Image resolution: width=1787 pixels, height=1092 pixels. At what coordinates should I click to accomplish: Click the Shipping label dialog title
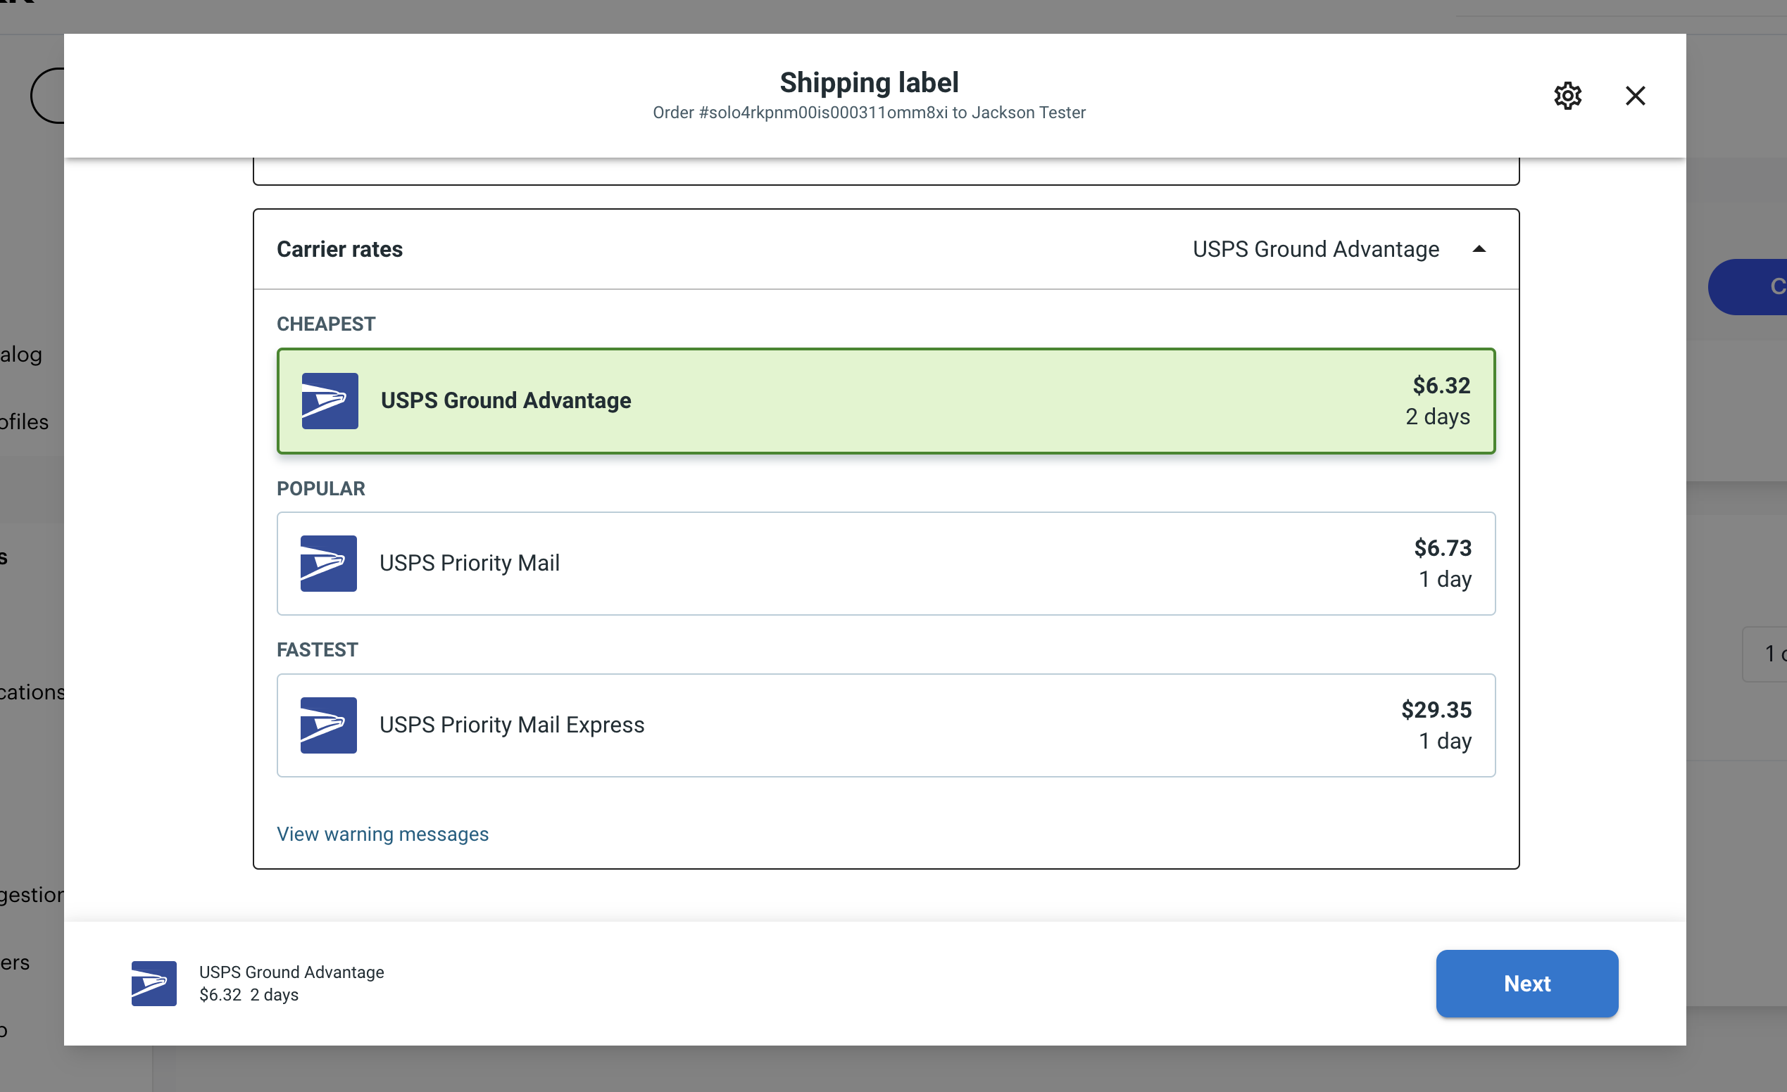click(870, 82)
